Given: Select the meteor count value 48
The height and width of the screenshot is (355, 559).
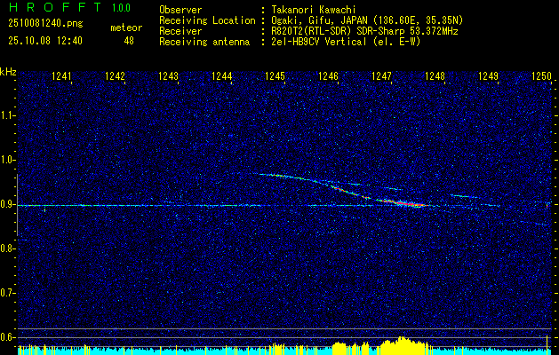Looking at the screenshot, I should (x=129, y=41).
